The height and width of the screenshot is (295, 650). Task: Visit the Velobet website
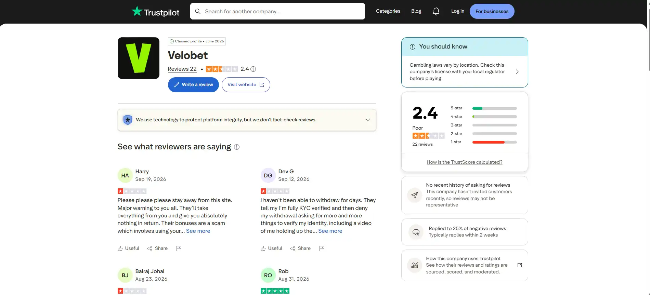[246, 85]
